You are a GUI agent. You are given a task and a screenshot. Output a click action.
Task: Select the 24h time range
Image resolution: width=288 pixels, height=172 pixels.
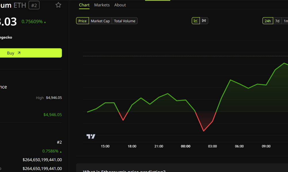(x=268, y=21)
